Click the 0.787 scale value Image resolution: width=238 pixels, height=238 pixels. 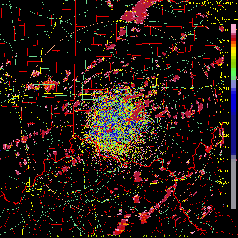(x=224, y=77)
